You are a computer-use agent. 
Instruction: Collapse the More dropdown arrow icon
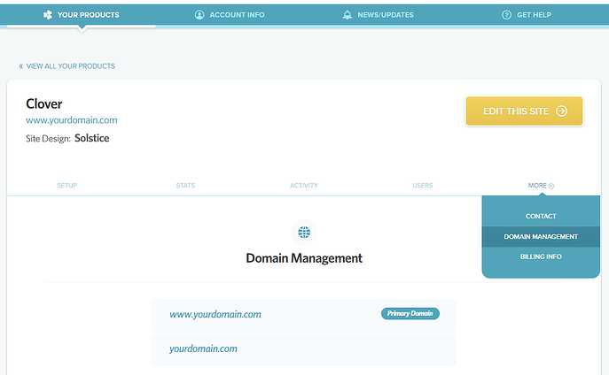(551, 186)
